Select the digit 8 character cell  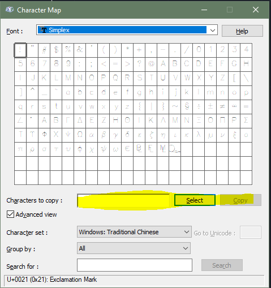pos(56,65)
